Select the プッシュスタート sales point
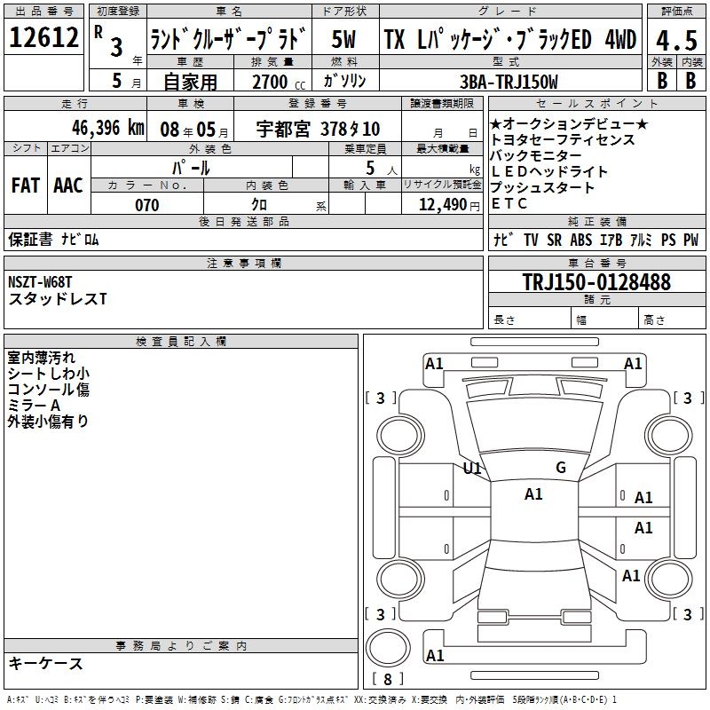Viewport: 710px width, 710px height. click(542, 187)
